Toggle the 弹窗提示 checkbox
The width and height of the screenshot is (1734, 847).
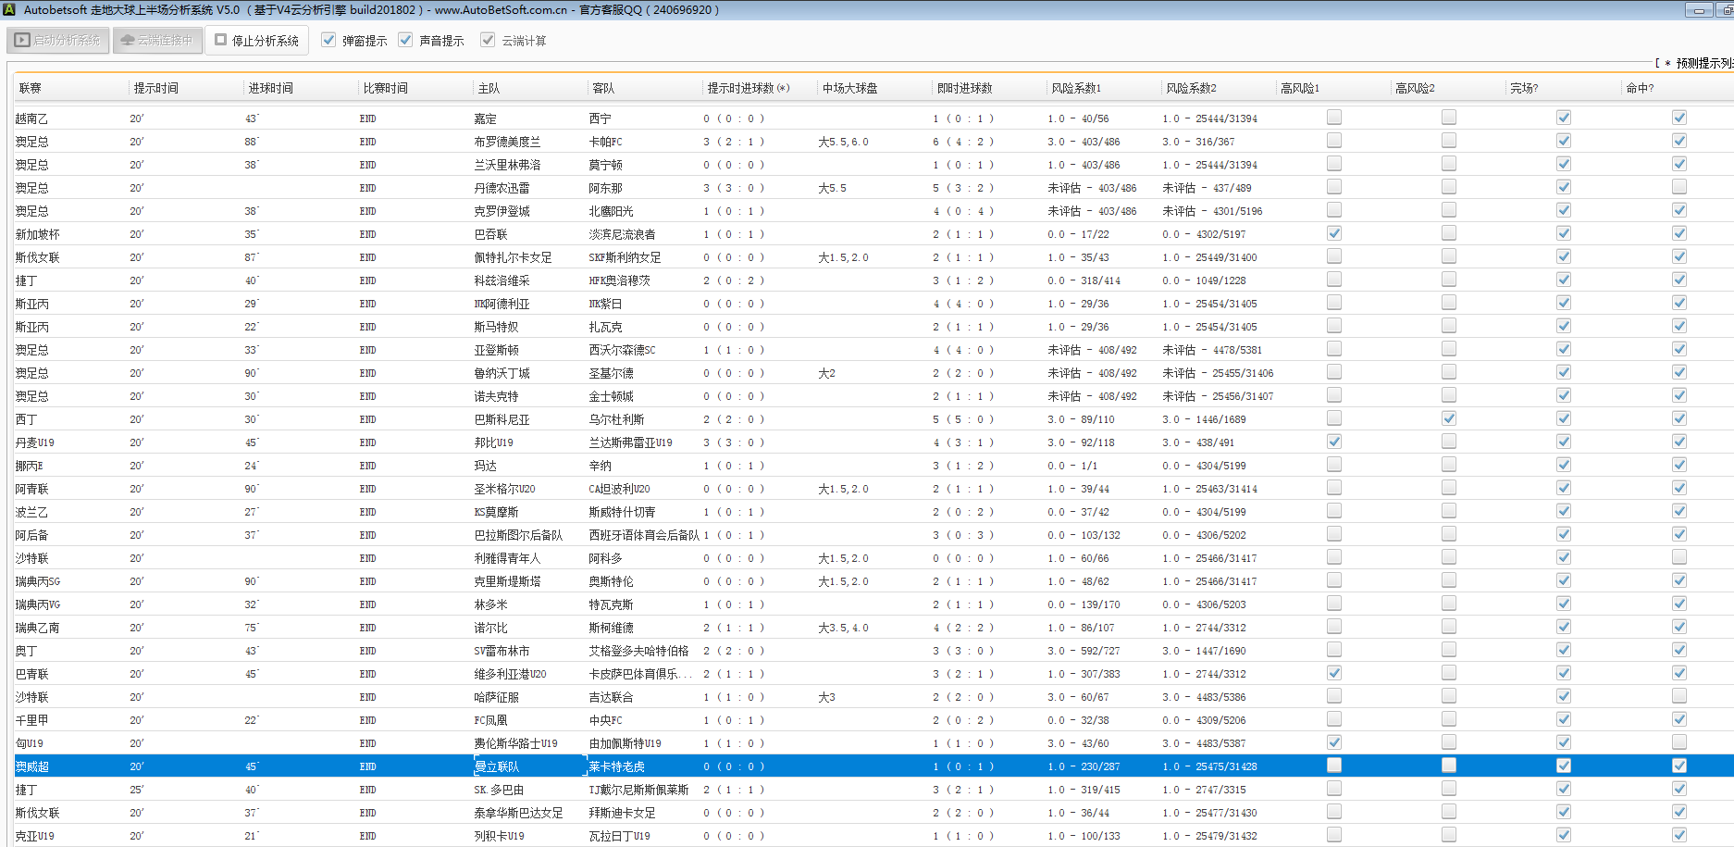point(328,40)
